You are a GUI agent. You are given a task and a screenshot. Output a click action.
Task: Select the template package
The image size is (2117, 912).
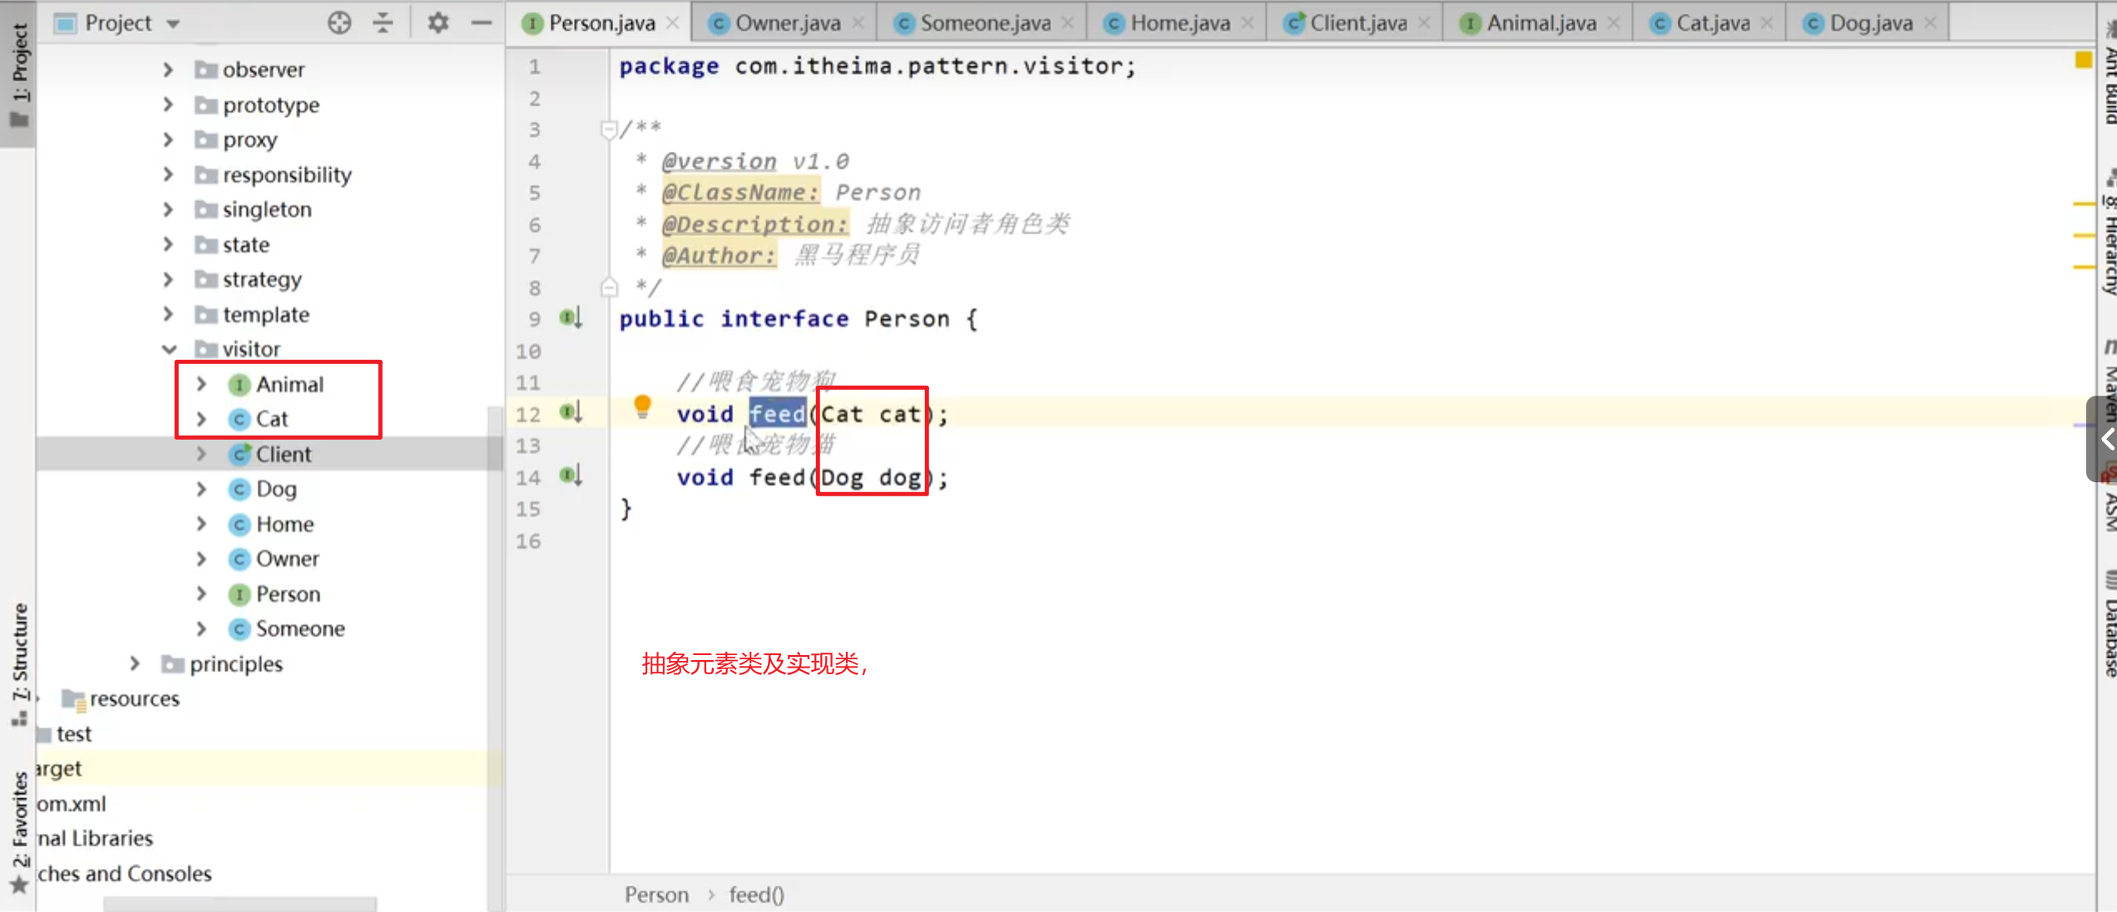pyautogui.click(x=266, y=314)
